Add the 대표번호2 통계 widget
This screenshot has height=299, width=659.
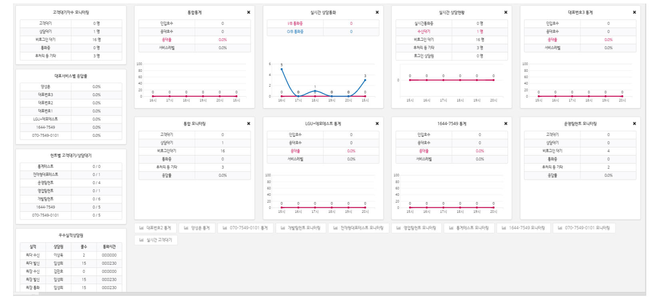155,228
